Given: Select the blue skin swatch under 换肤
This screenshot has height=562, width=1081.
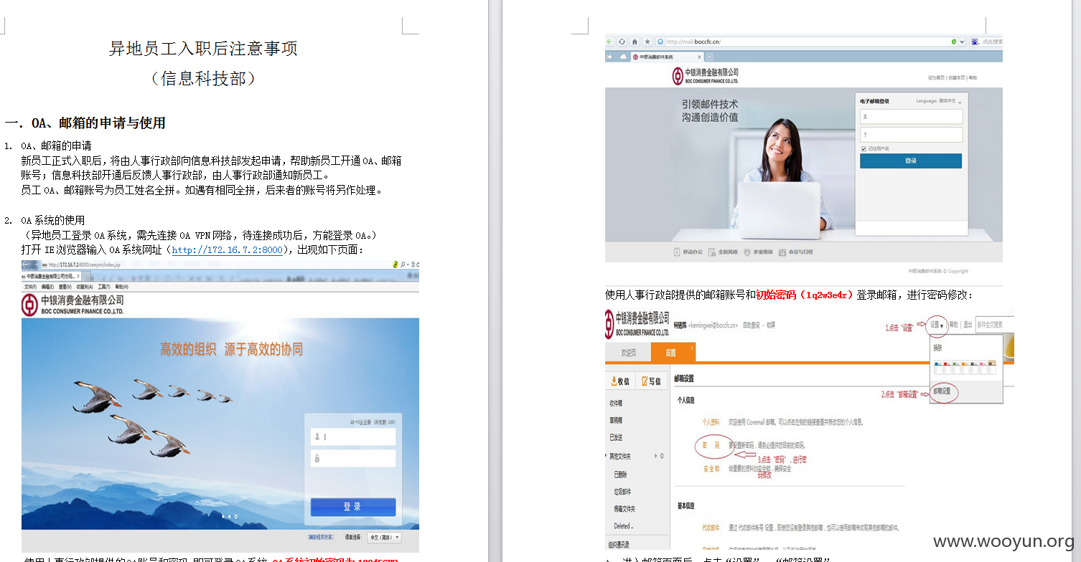Looking at the screenshot, I should (x=938, y=368).
